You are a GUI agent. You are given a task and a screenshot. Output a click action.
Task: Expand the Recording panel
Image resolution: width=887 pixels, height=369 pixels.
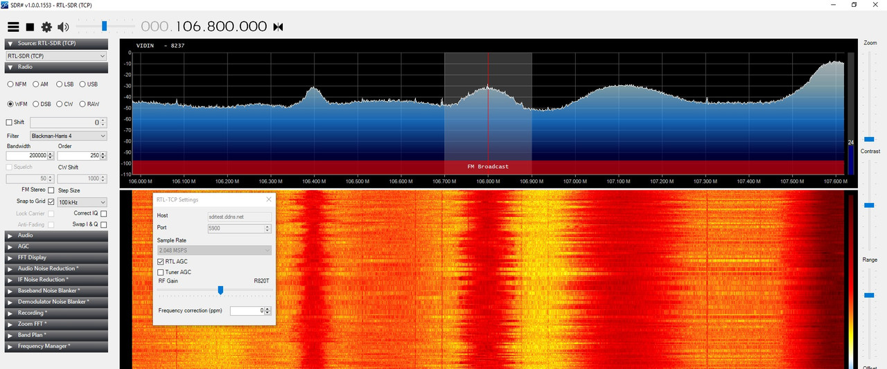coord(56,313)
